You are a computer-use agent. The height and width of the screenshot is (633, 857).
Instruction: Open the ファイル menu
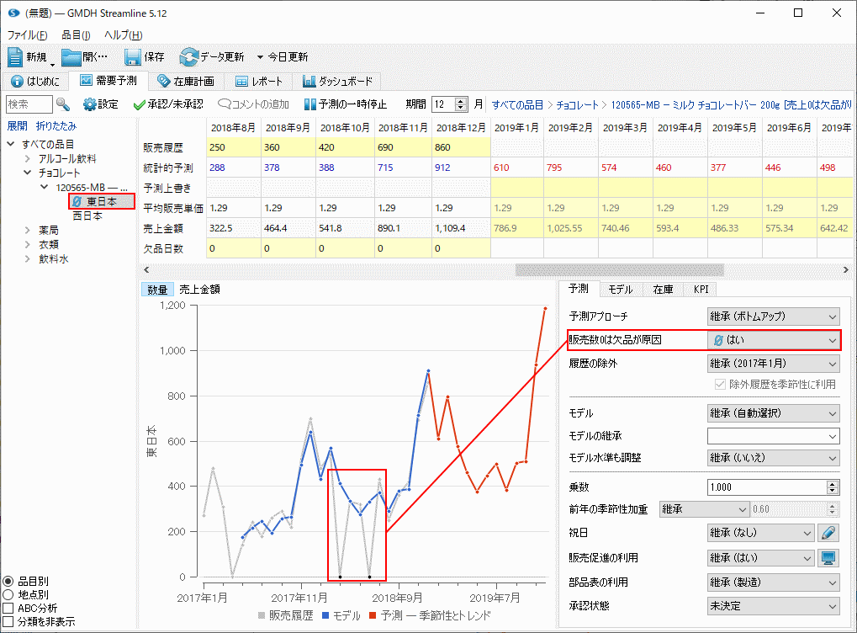point(27,35)
